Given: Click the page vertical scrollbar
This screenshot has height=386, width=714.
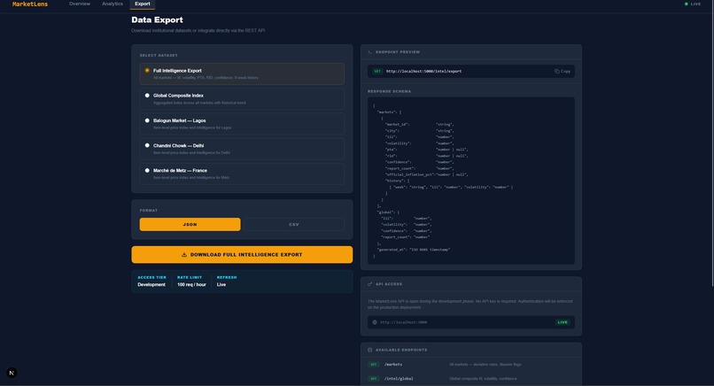Looking at the screenshot, I should (x=712, y=143).
